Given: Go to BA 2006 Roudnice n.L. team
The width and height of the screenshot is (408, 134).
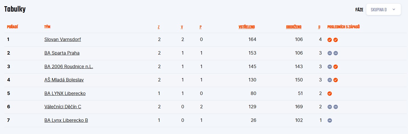Looking at the screenshot, I should pos(69,66).
